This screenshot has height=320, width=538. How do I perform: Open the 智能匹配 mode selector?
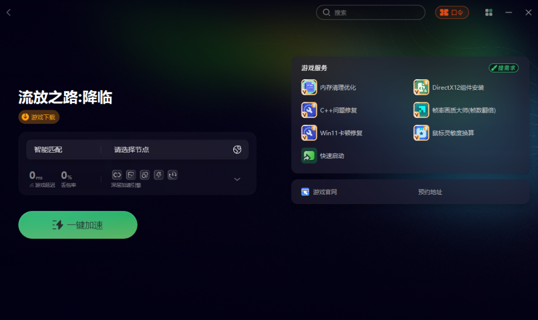pos(48,150)
